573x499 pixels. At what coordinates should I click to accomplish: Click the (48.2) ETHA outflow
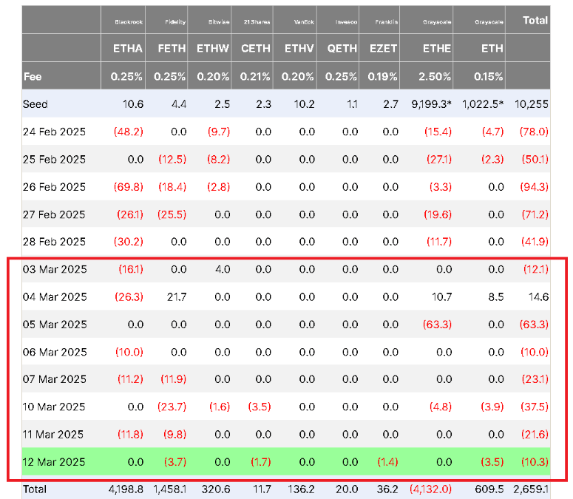(x=129, y=132)
